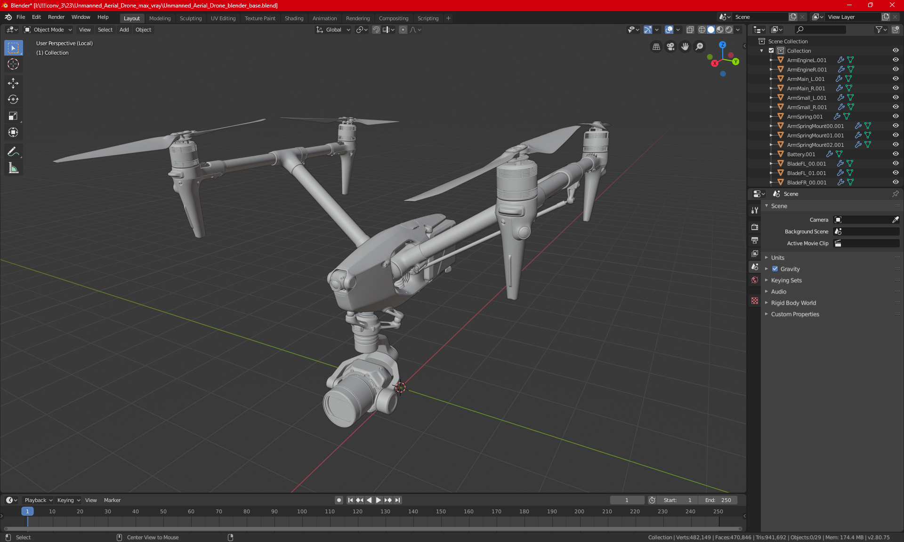The image size is (904, 542).
Task: Toggle X-ray display
Action: click(x=690, y=30)
